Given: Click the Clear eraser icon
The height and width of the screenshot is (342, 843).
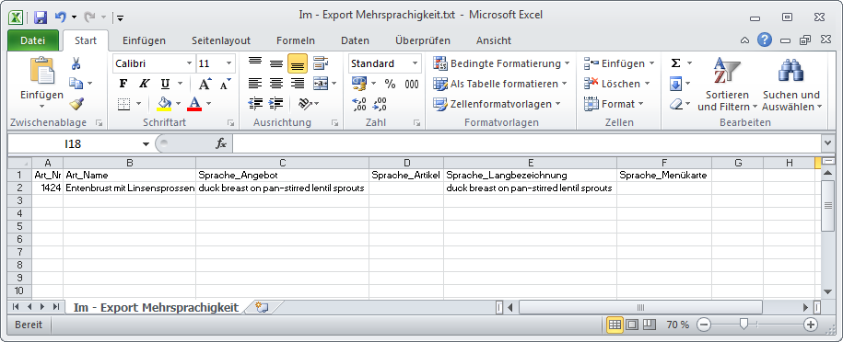Looking at the screenshot, I should point(676,104).
